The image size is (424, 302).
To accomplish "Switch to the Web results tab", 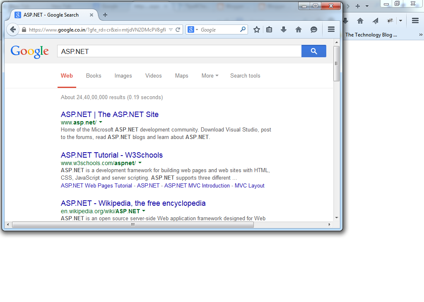I will pyautogui.click(x=67, y=76).
